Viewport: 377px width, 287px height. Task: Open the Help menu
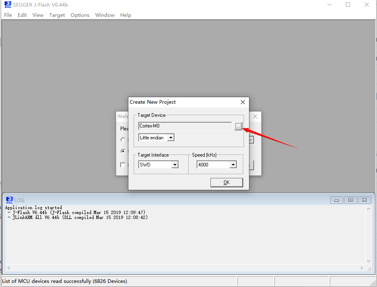[126, 15]
